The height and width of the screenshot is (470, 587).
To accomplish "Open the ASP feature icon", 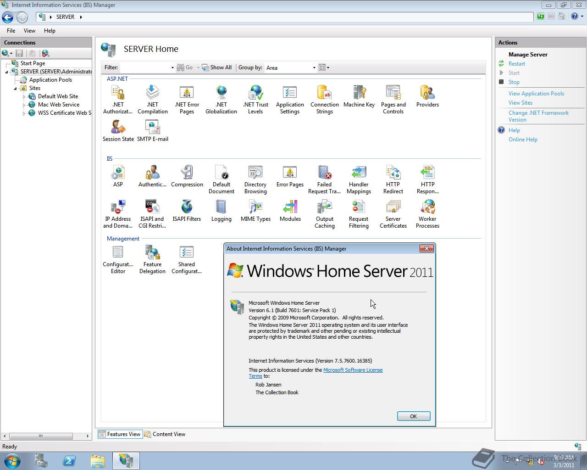I will [x=118, y=176].
